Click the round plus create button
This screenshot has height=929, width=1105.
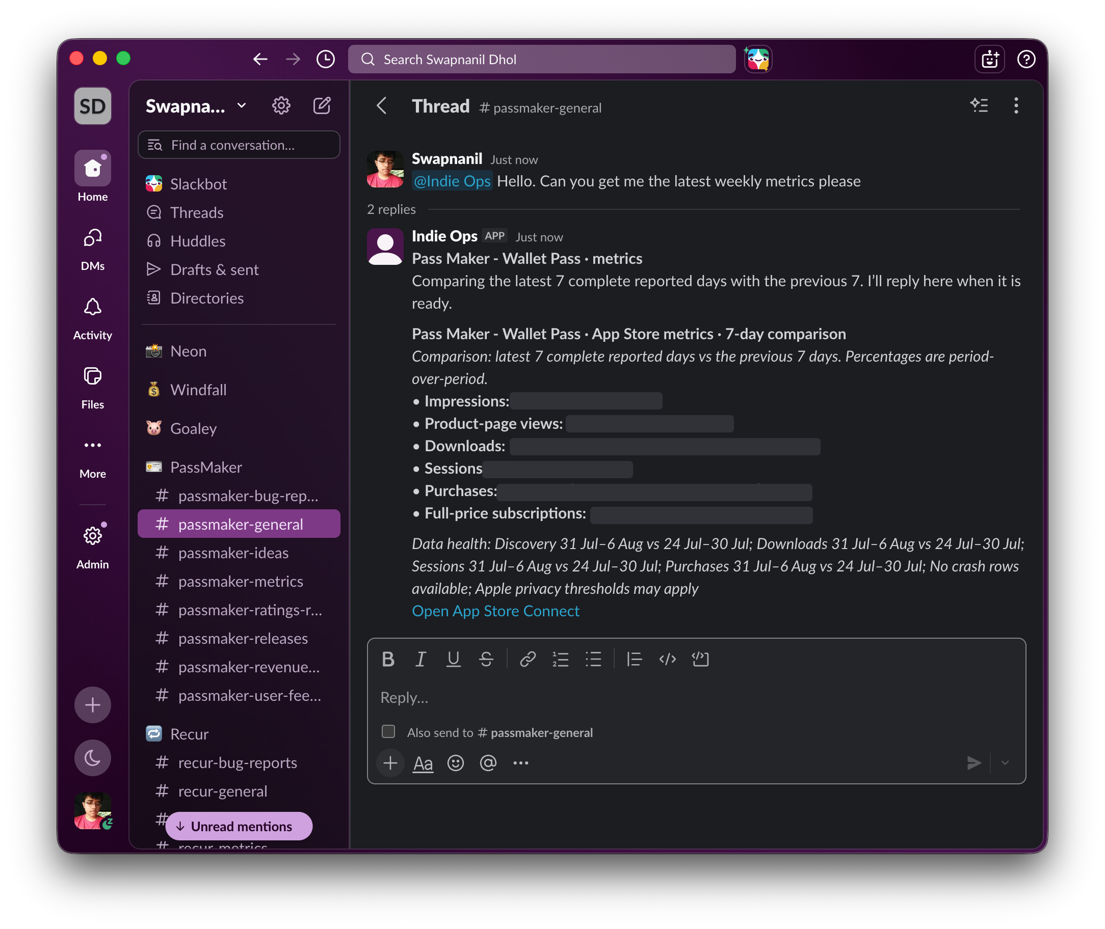92,705
